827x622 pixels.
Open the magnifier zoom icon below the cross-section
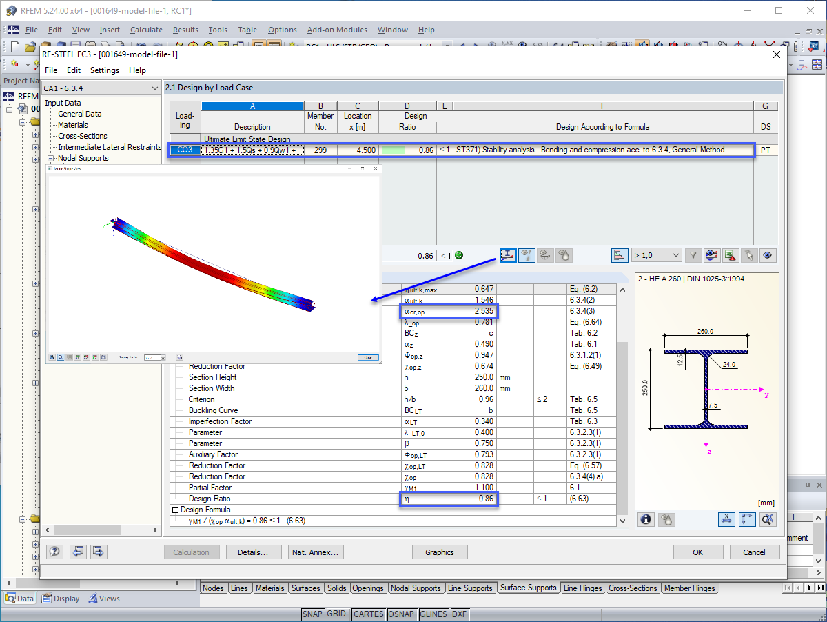click(x=768, y=519)
